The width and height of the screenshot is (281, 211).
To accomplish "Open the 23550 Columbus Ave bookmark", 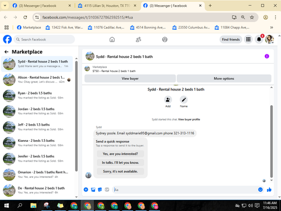I will 191,28.
